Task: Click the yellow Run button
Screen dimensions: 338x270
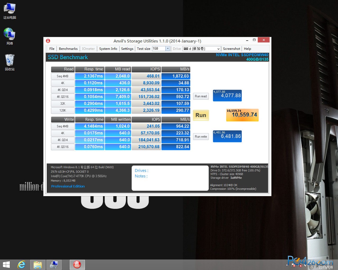Action: [201, 115]
